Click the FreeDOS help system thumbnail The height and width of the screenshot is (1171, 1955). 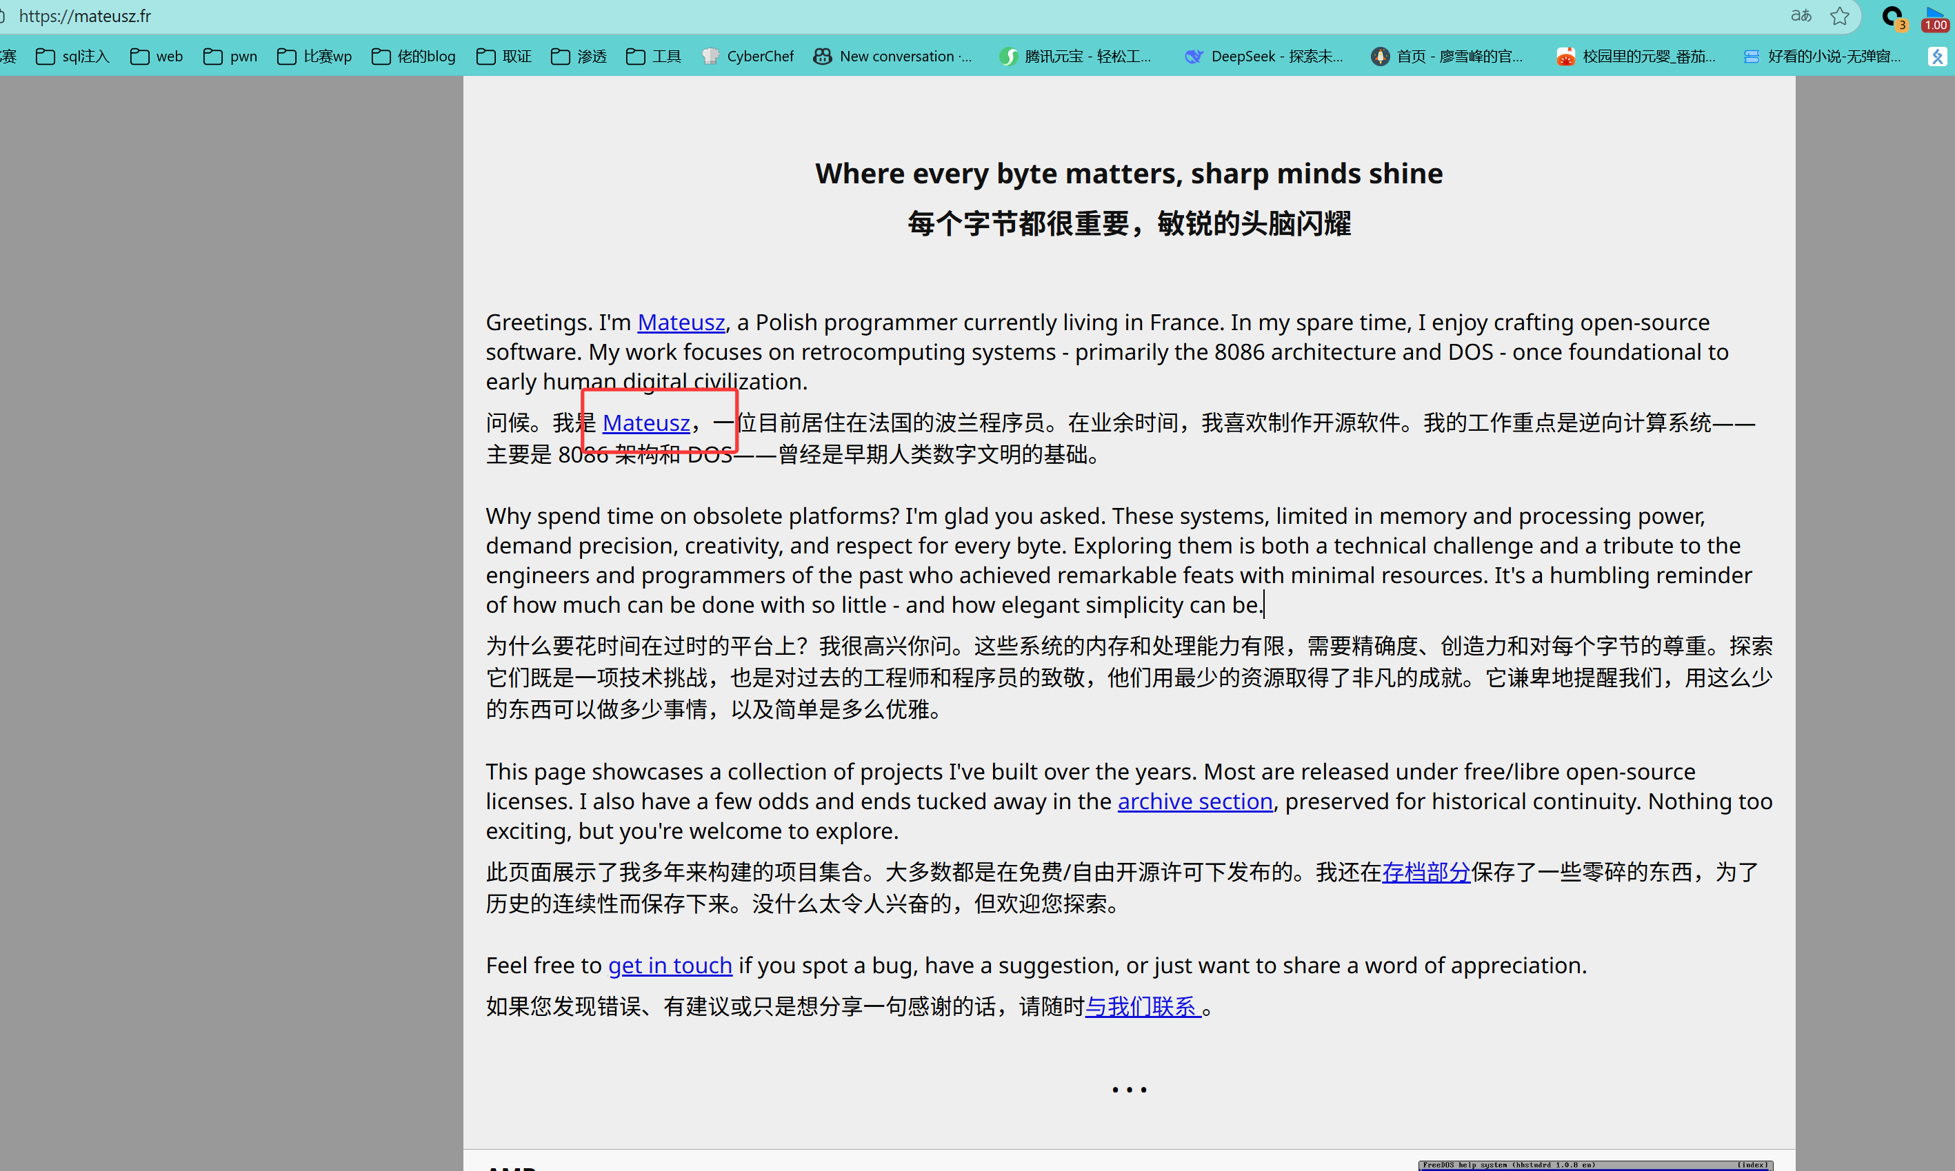(1595, 1165)
